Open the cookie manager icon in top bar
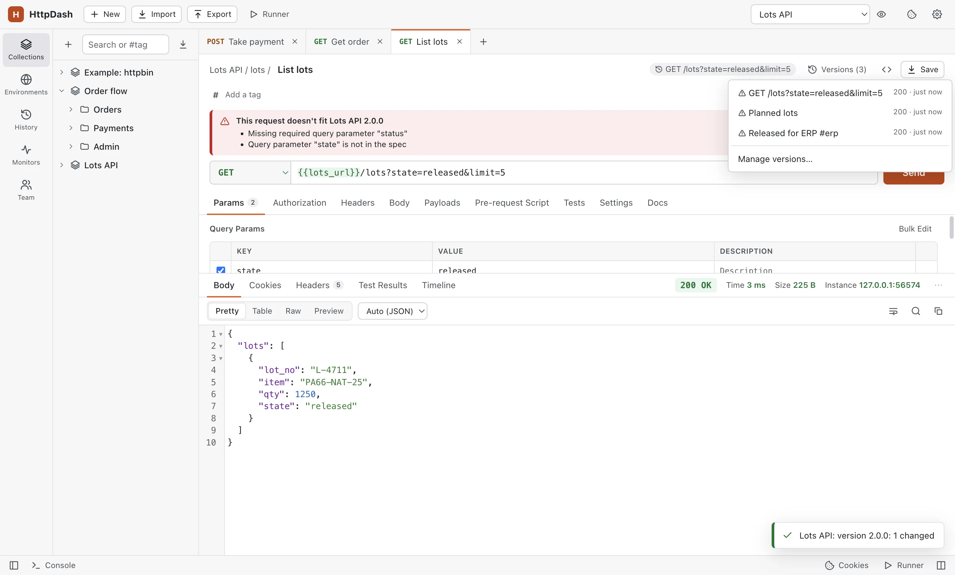 tap(912, 14)
